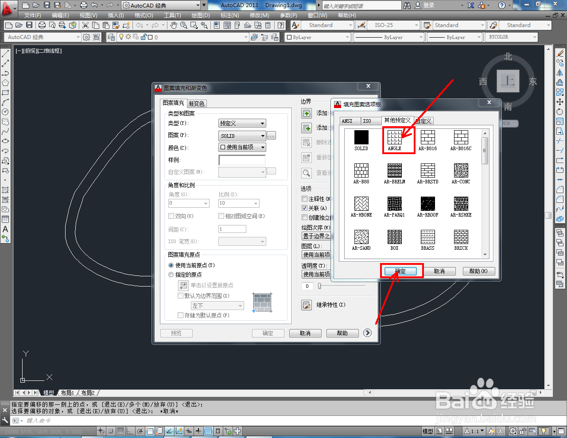
Task: Select the SOLID hatch pattern swatch
Action: coord(361,137)
